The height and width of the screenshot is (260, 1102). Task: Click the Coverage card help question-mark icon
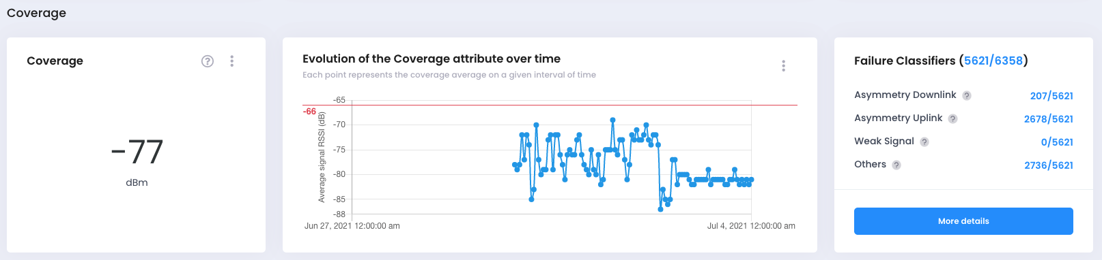(208, 61)
